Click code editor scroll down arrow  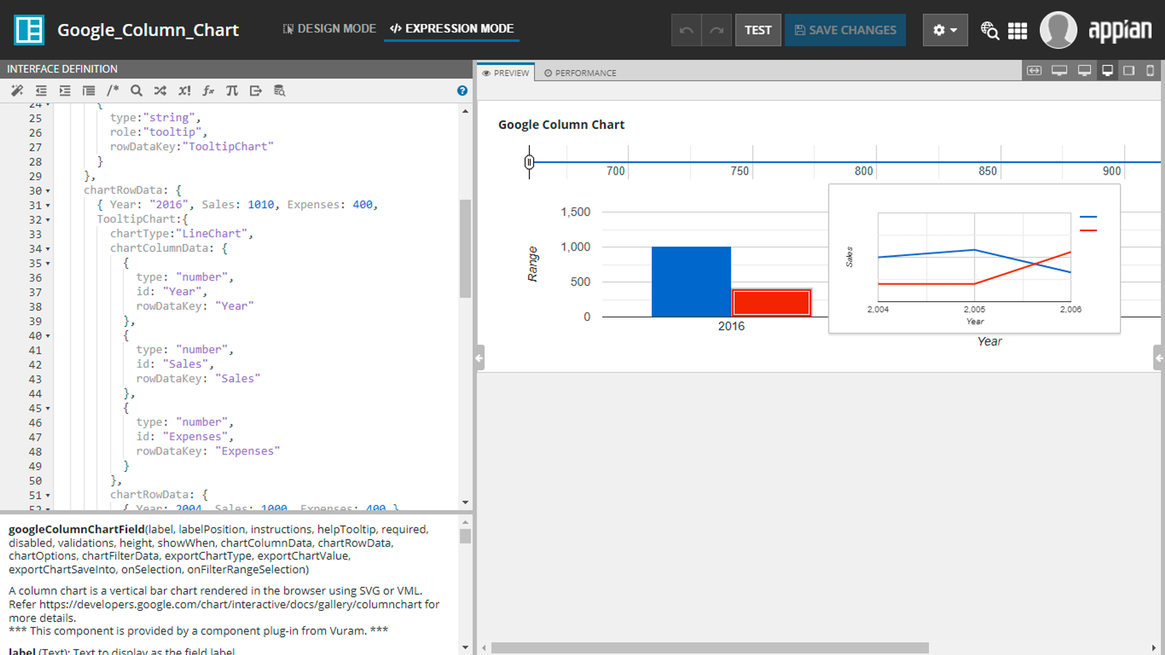(x=465, y=502)
